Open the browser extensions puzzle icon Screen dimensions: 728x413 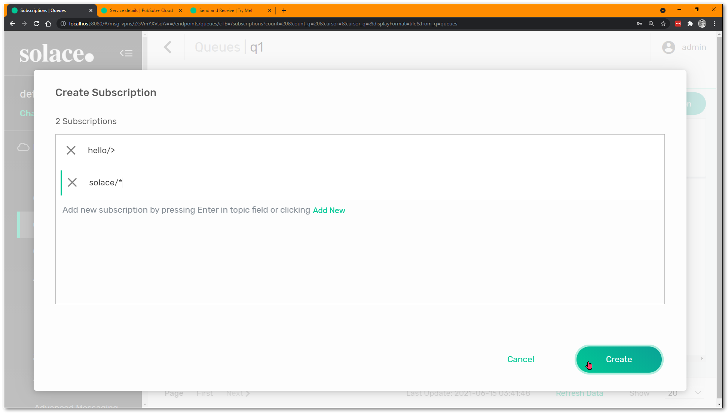[690, 24]
